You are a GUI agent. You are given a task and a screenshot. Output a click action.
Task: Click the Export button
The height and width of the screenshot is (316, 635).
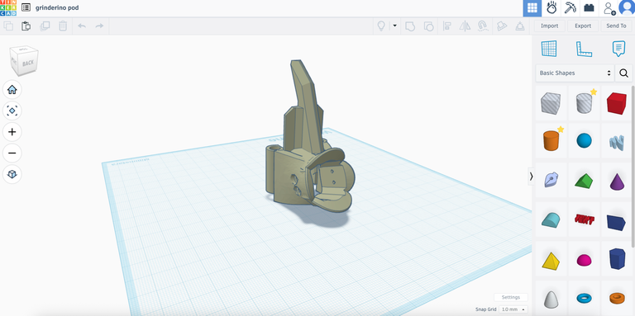pos(583,26)
